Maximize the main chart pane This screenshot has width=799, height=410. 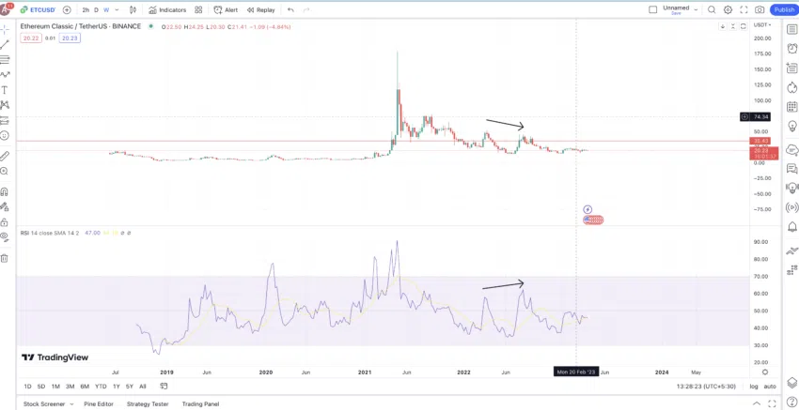(x=744, y=26)
